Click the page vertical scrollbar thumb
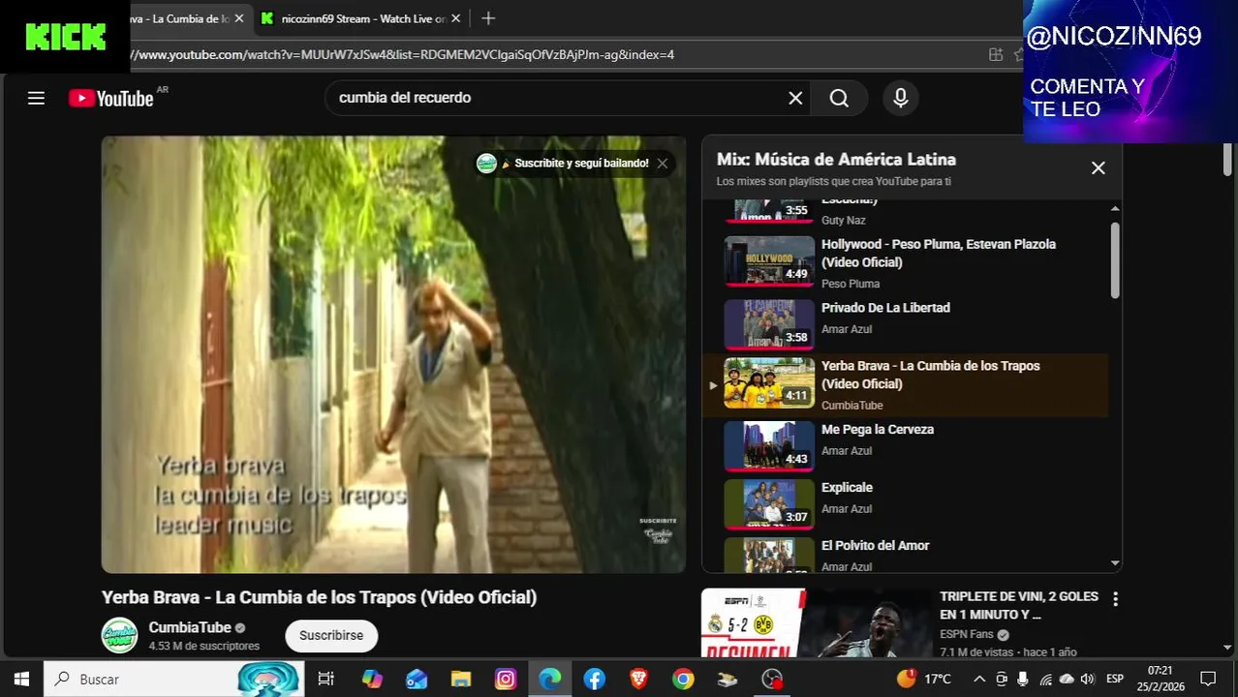Viewport: 1238px width, 697px height. (x=1227, y=160)
